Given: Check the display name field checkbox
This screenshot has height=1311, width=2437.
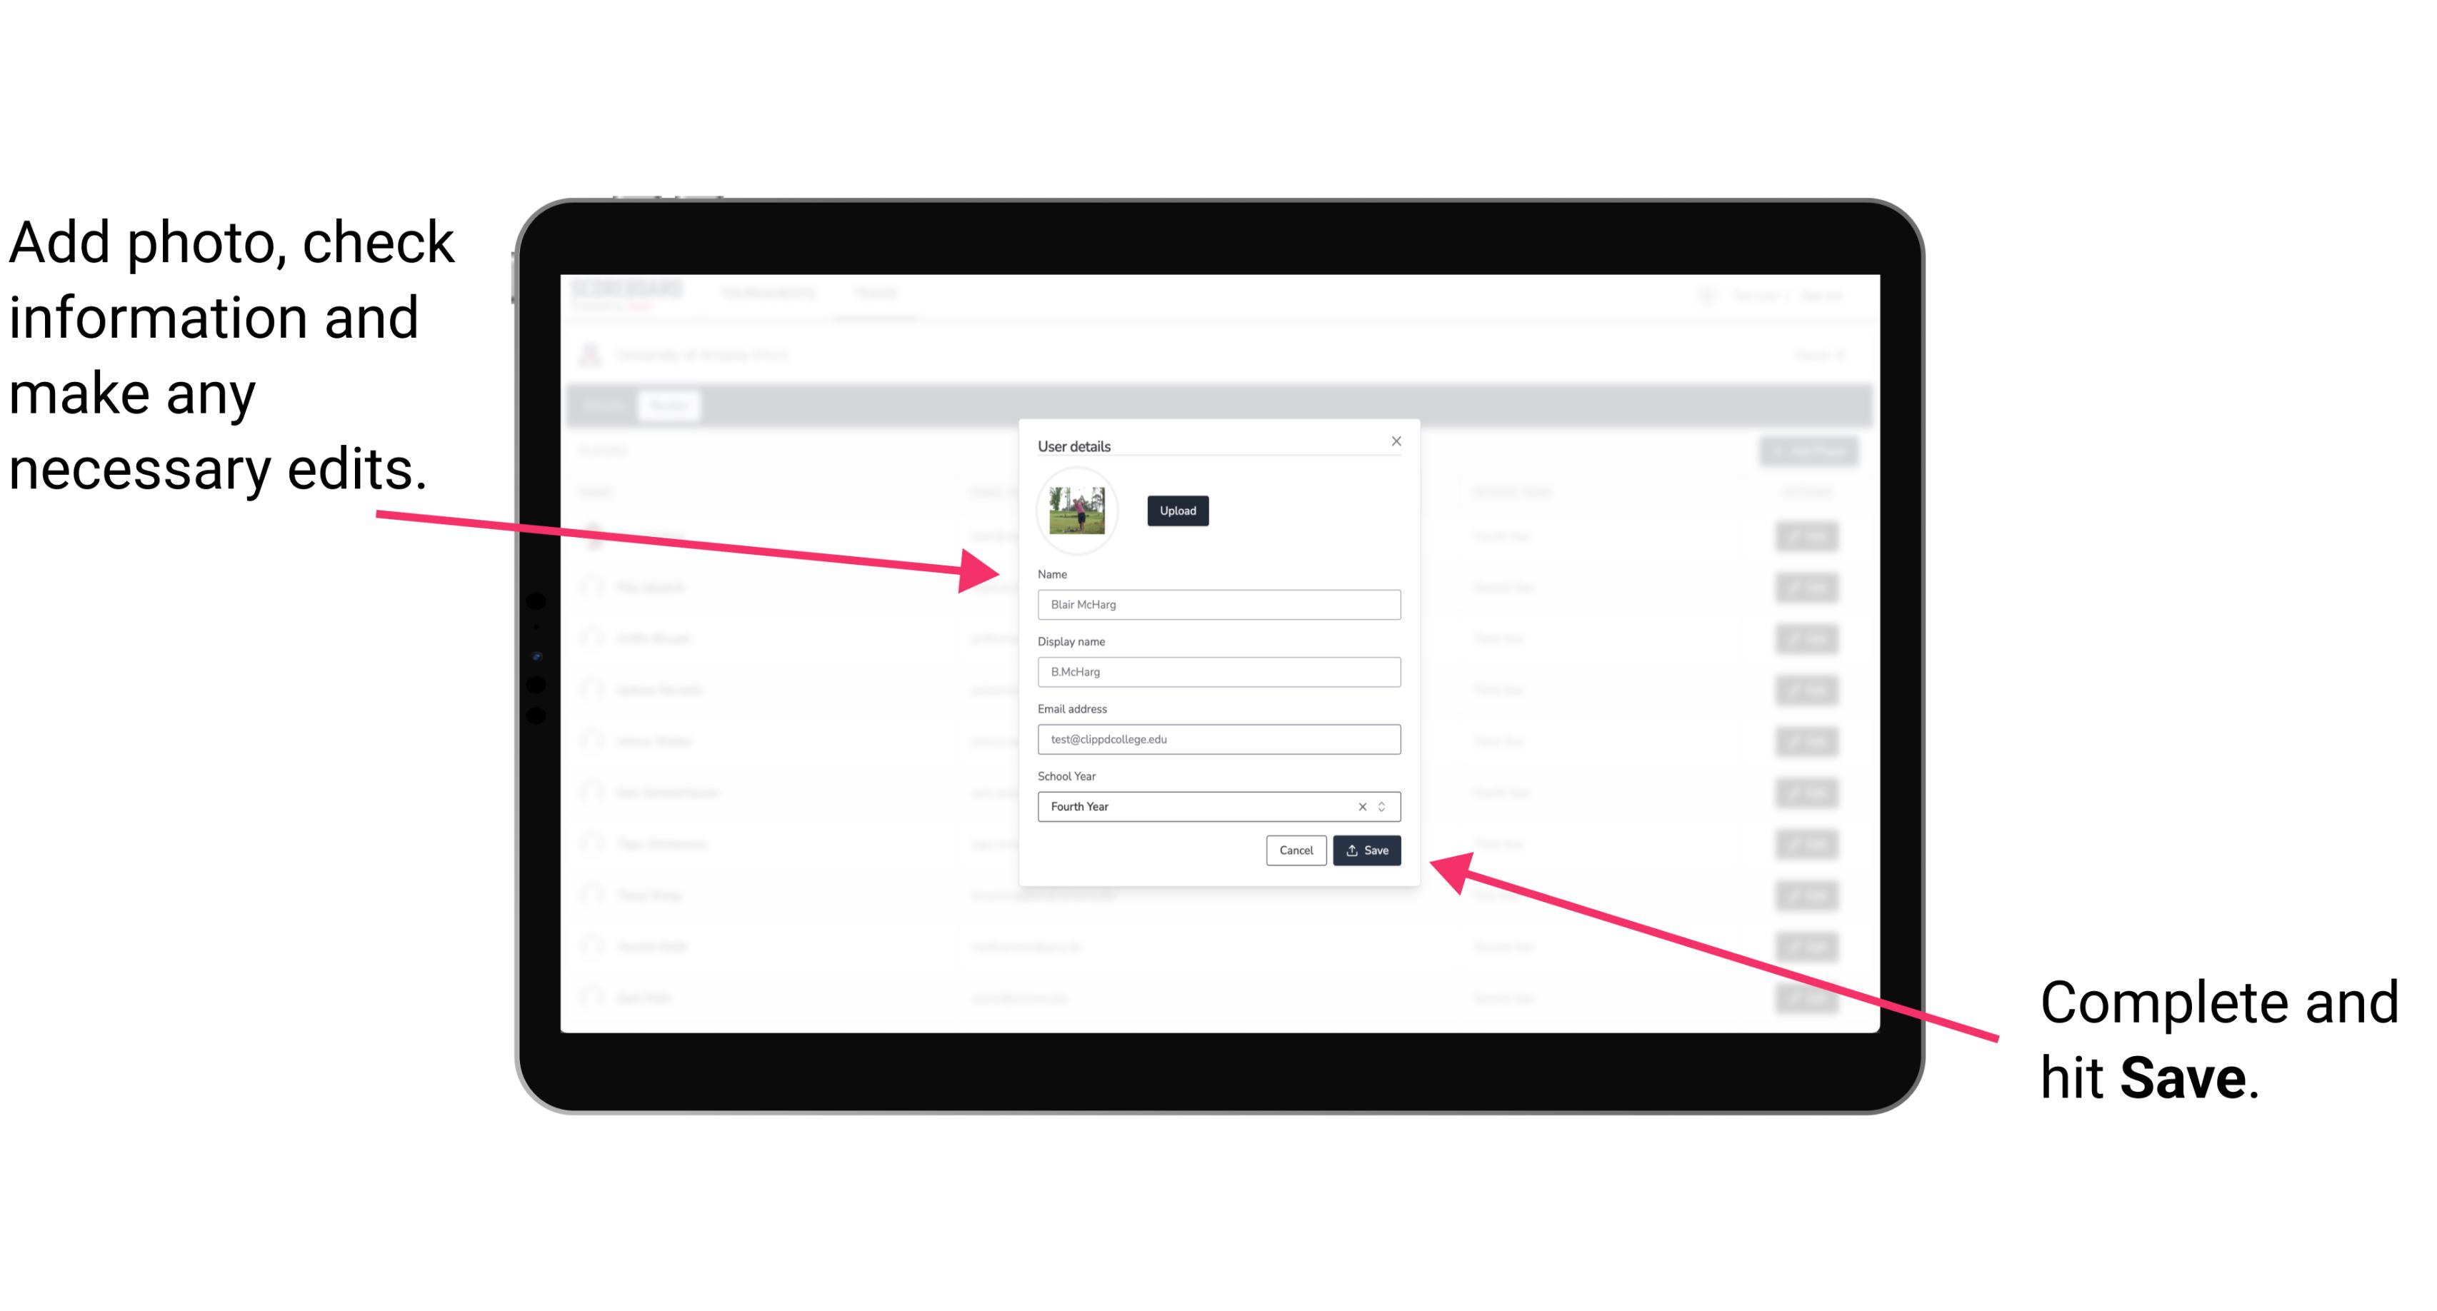Looking at the screenshot, I should [x=1219, y=672].
